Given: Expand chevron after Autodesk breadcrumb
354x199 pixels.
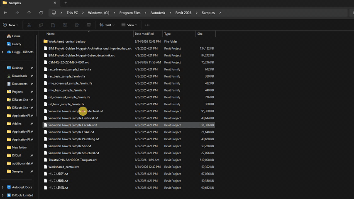Looking at the screenshot, I should [170, 12].
